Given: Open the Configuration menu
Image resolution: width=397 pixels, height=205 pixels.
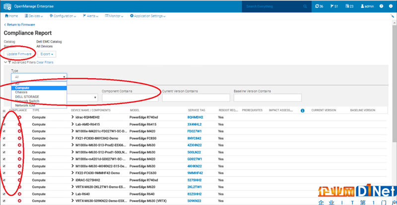Looking at the screenshot, I should 63,16.
